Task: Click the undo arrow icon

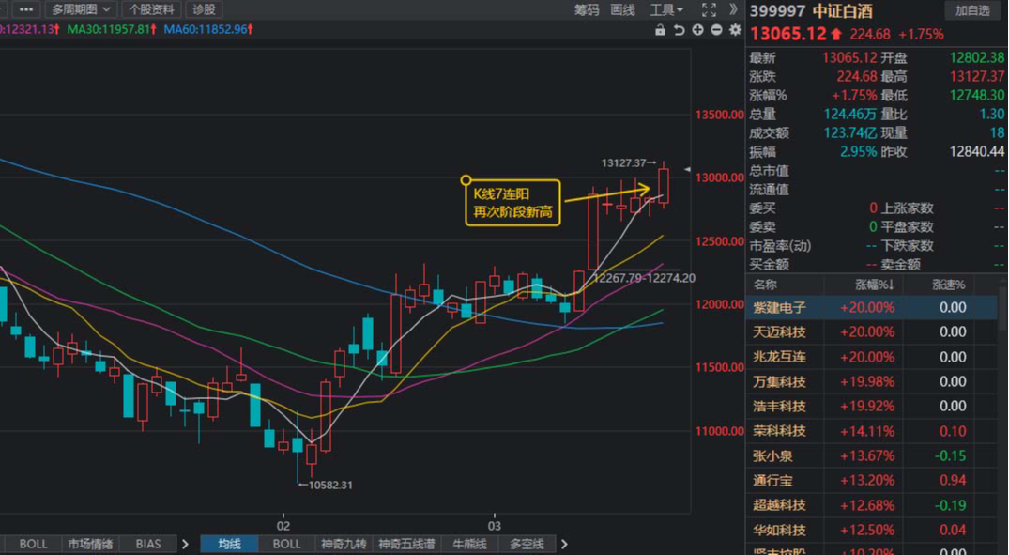Action: (679, 30)
